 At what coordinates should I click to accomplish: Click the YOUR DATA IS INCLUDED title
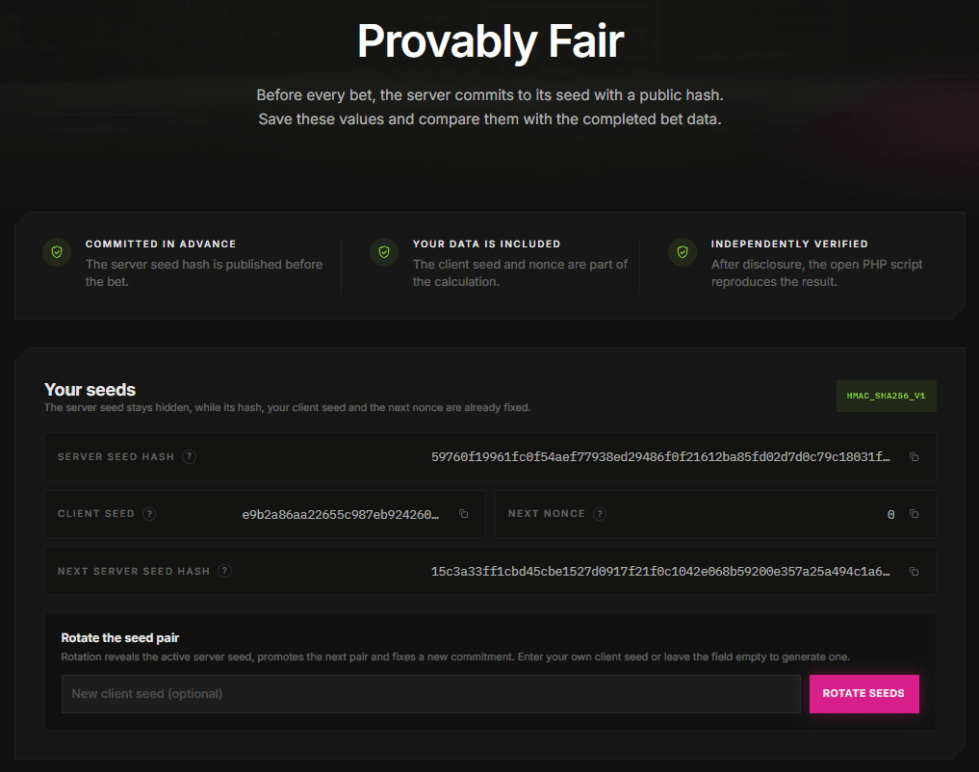point(486,244)
